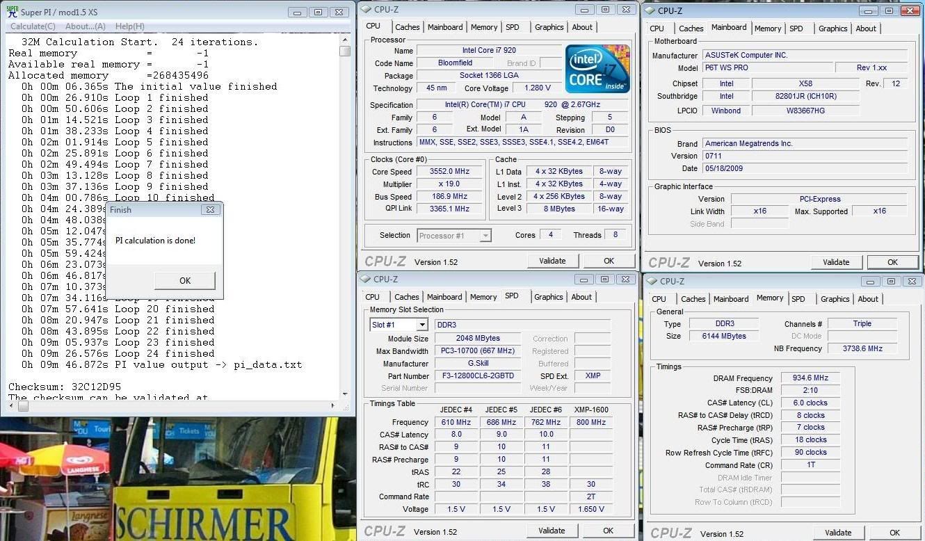This screenshot has height=541, width=925.
Task: Click the CPU-Z icon in the CPU window title bar
Action: point(367,10)
